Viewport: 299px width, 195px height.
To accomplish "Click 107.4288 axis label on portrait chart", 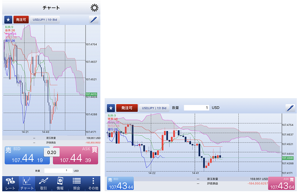I will coord(91,114).
